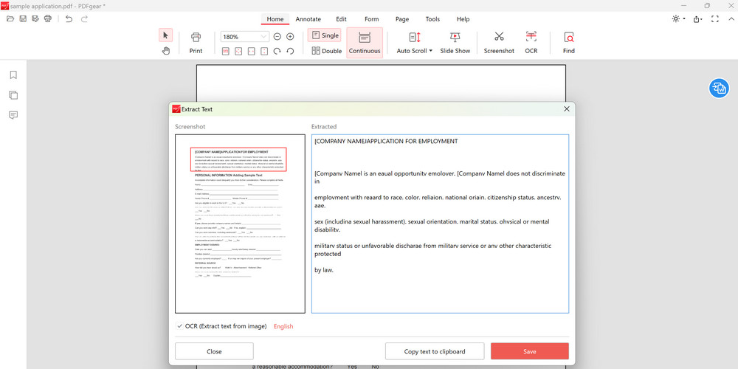
Task: Click Close button in Extract Text dialog
Action: coord(214,351)
